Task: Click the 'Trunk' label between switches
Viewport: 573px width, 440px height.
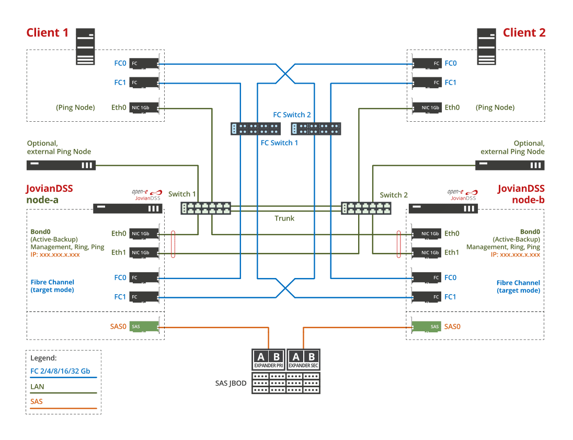Action: click(284, 218)
